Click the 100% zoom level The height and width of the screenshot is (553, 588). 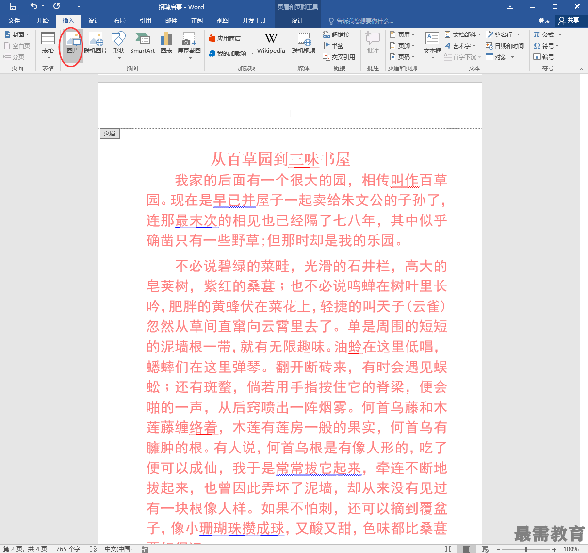(x=571, y=549)
